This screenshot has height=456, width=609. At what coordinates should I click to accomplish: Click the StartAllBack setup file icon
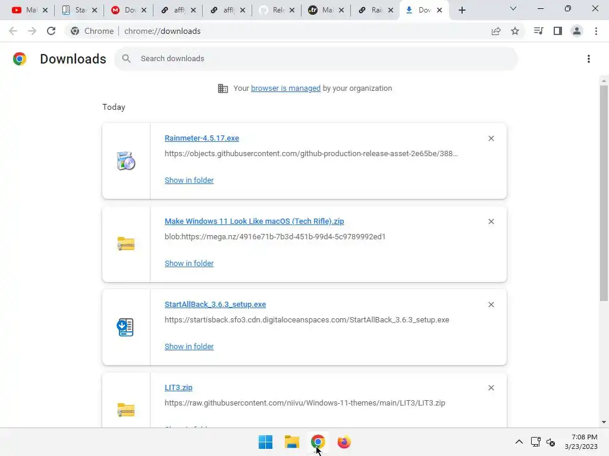point(125,327)
